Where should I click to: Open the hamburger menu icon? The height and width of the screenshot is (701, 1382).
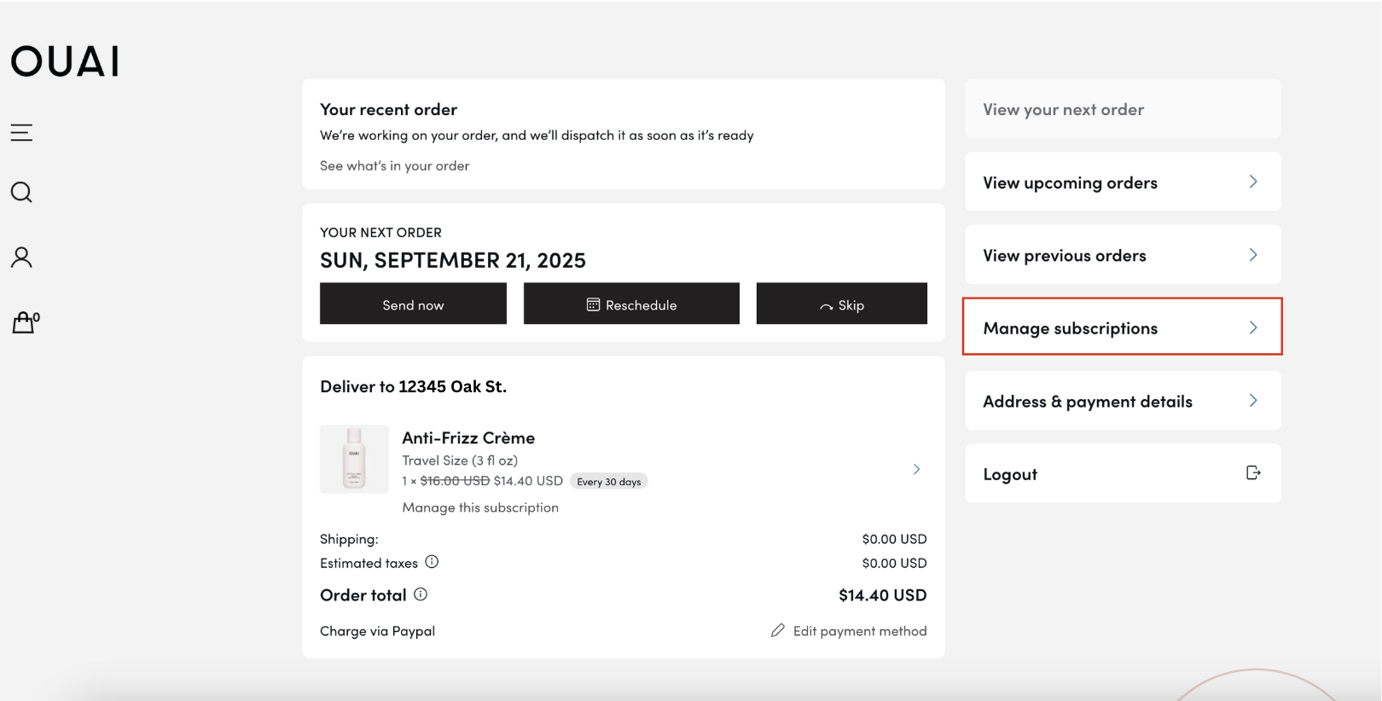(21, 133)
